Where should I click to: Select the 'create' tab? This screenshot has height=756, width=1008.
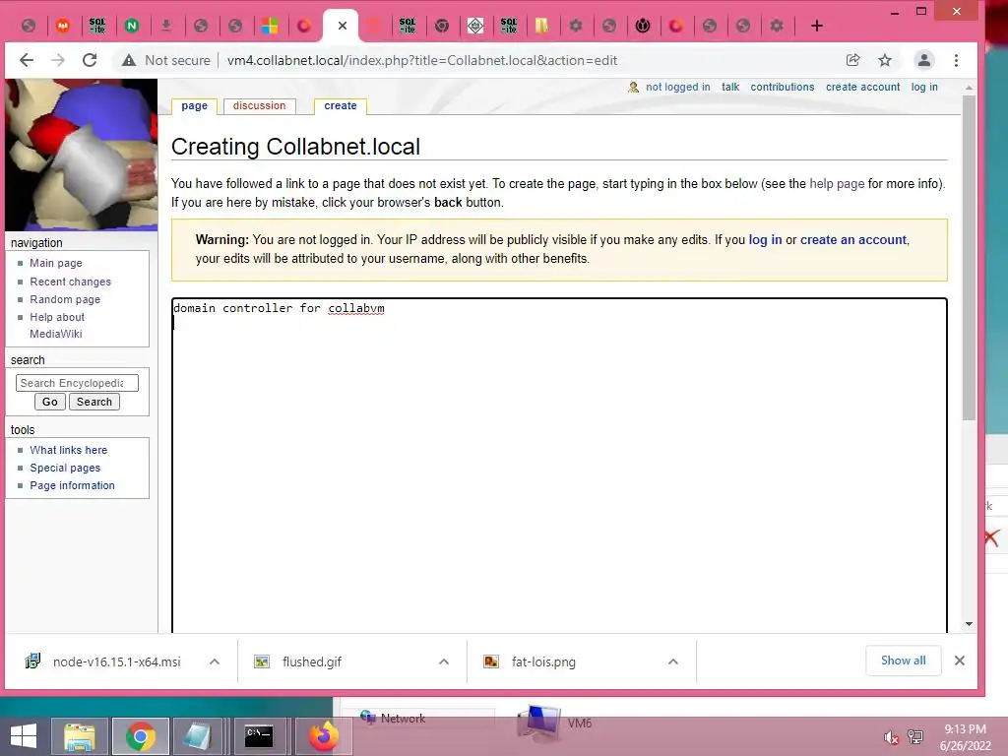pyautogui.click(x=340, y=106)
